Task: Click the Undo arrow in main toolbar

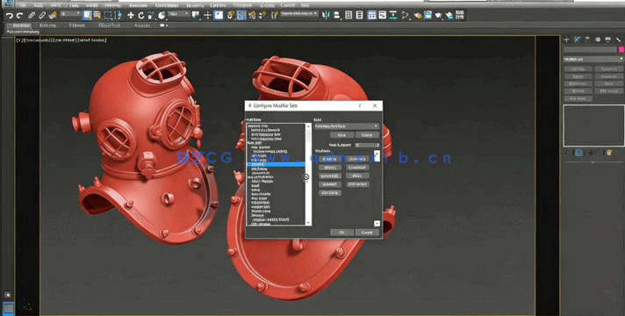Action: (9, 16)
